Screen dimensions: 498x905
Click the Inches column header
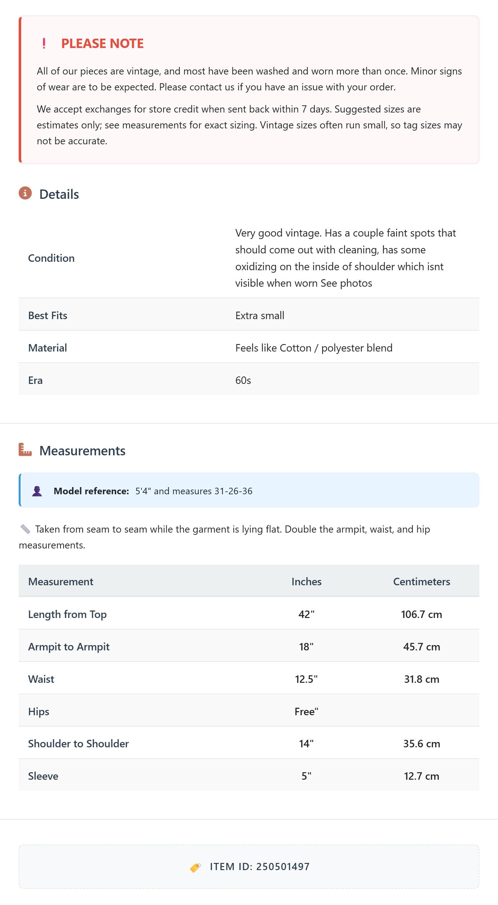pos(306,581)
